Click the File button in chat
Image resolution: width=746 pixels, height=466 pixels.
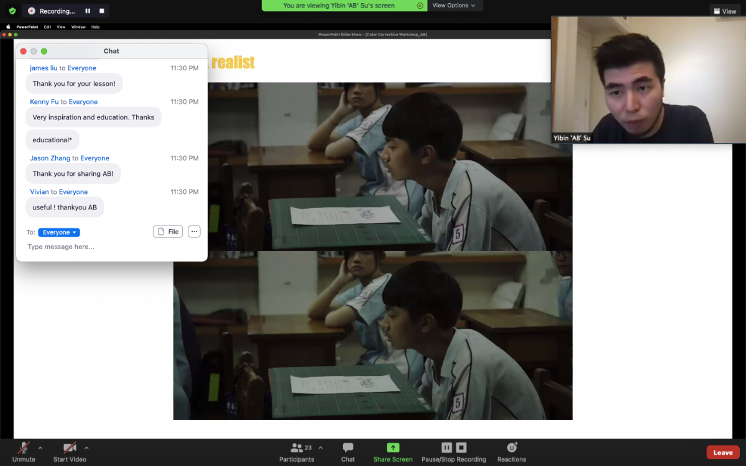point(168,232)
